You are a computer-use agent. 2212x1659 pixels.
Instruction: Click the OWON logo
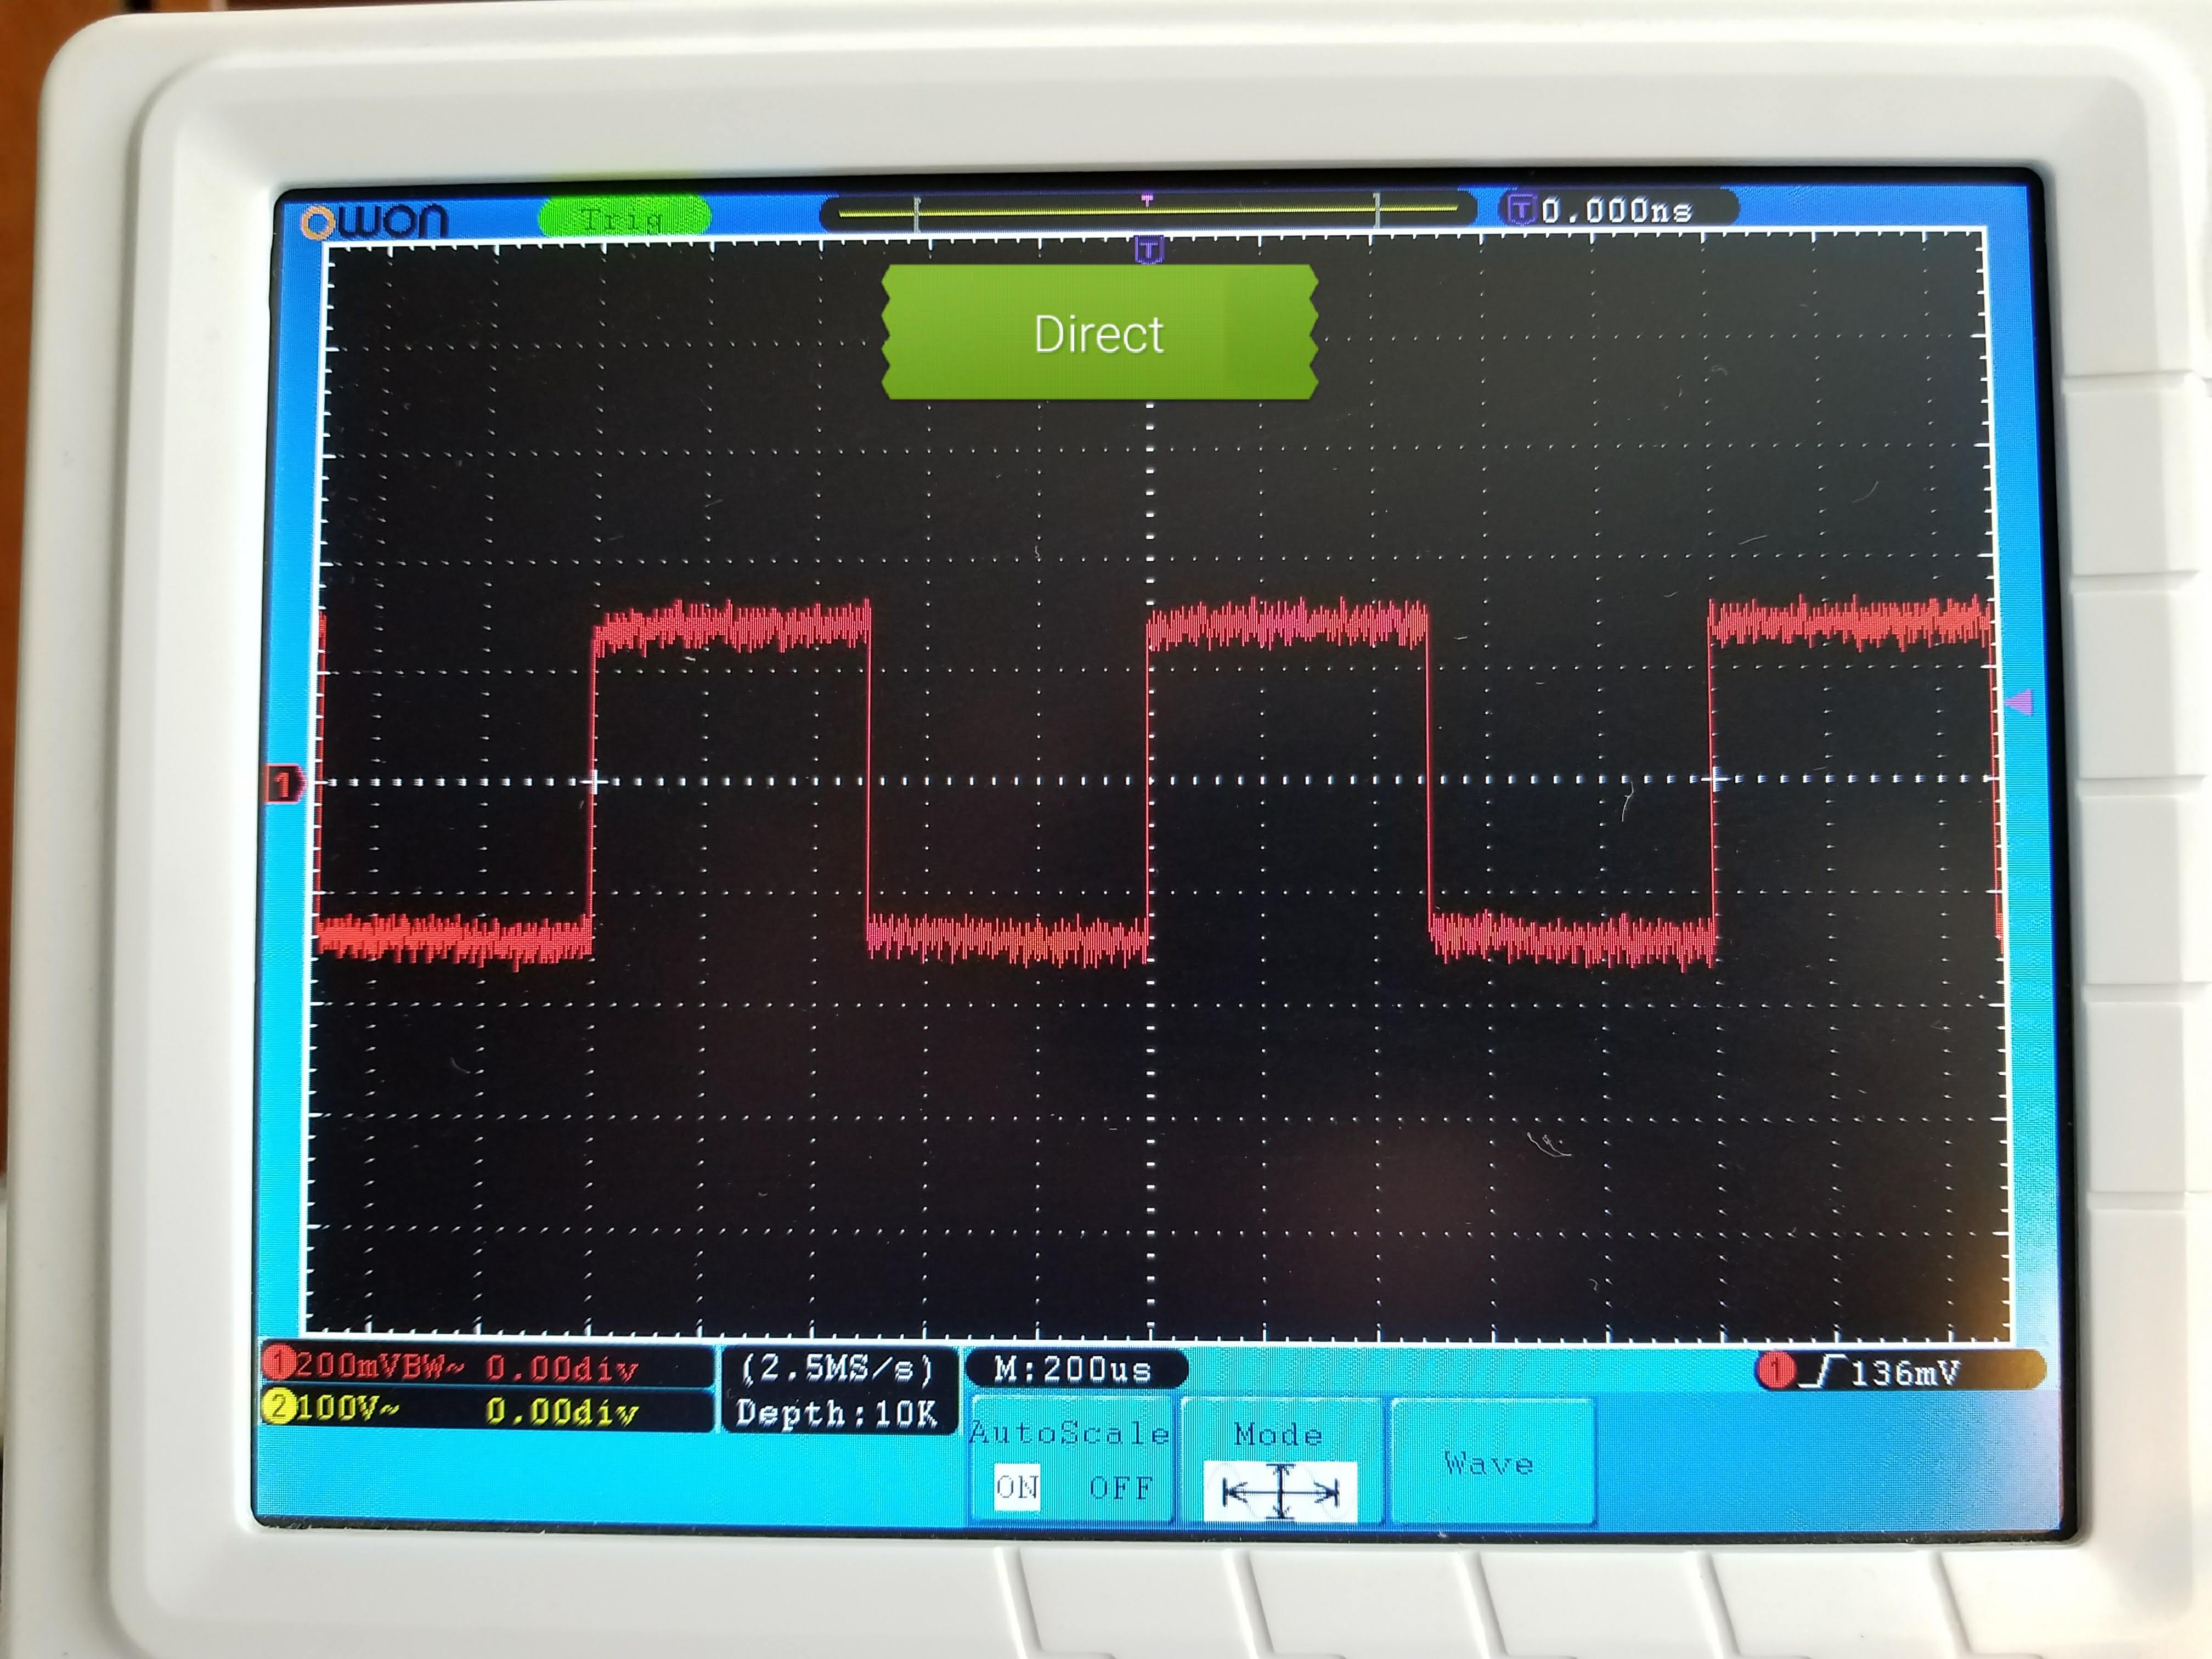tap(375, 221)
